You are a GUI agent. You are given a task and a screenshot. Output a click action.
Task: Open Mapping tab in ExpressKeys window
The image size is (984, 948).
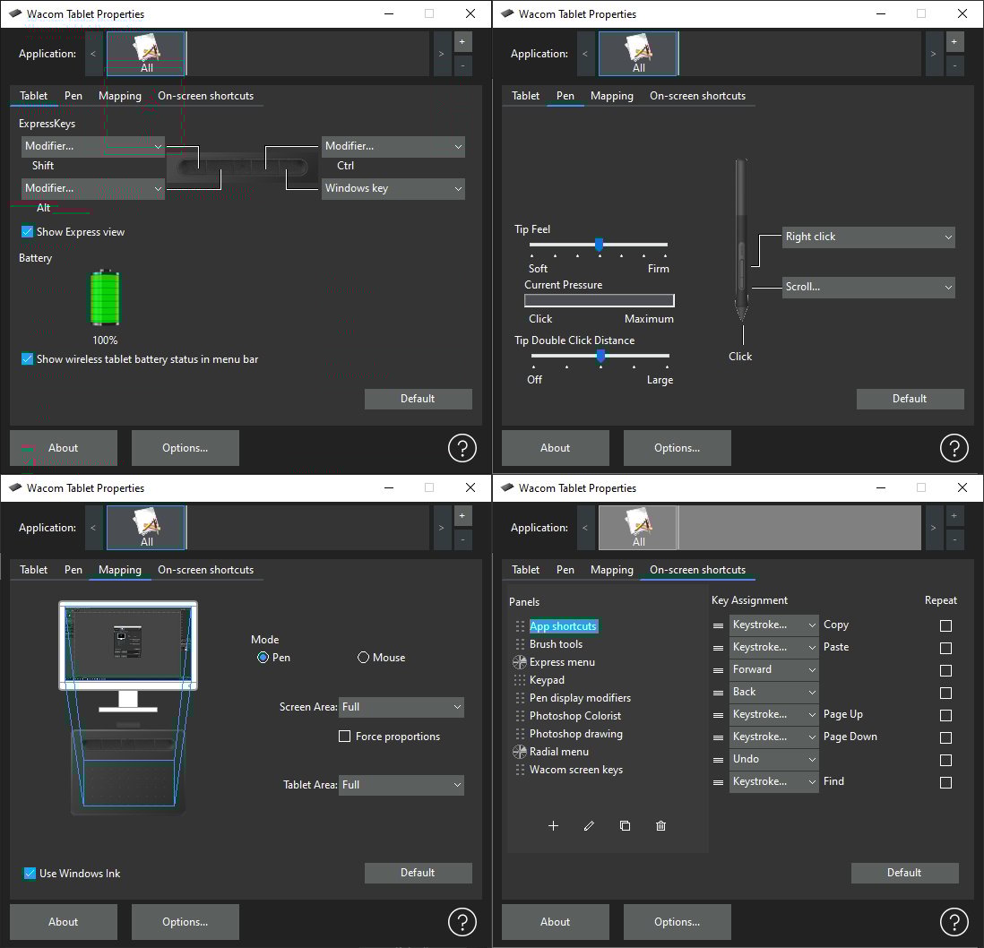point(120,96)
